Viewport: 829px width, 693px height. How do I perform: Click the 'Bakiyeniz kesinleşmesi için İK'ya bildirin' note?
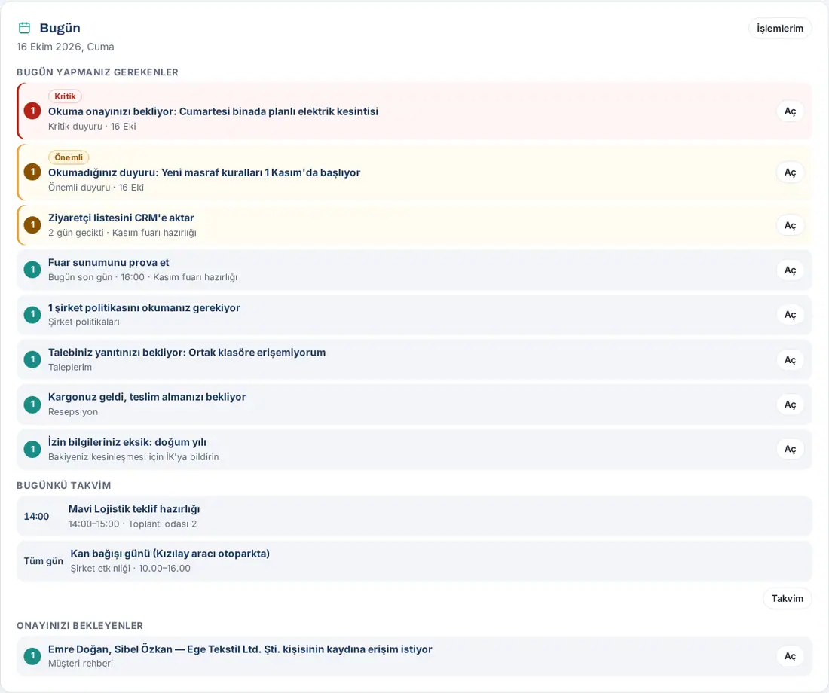[133, 456]
